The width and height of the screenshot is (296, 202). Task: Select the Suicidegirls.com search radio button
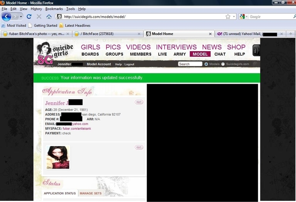[x=223, y=64]
